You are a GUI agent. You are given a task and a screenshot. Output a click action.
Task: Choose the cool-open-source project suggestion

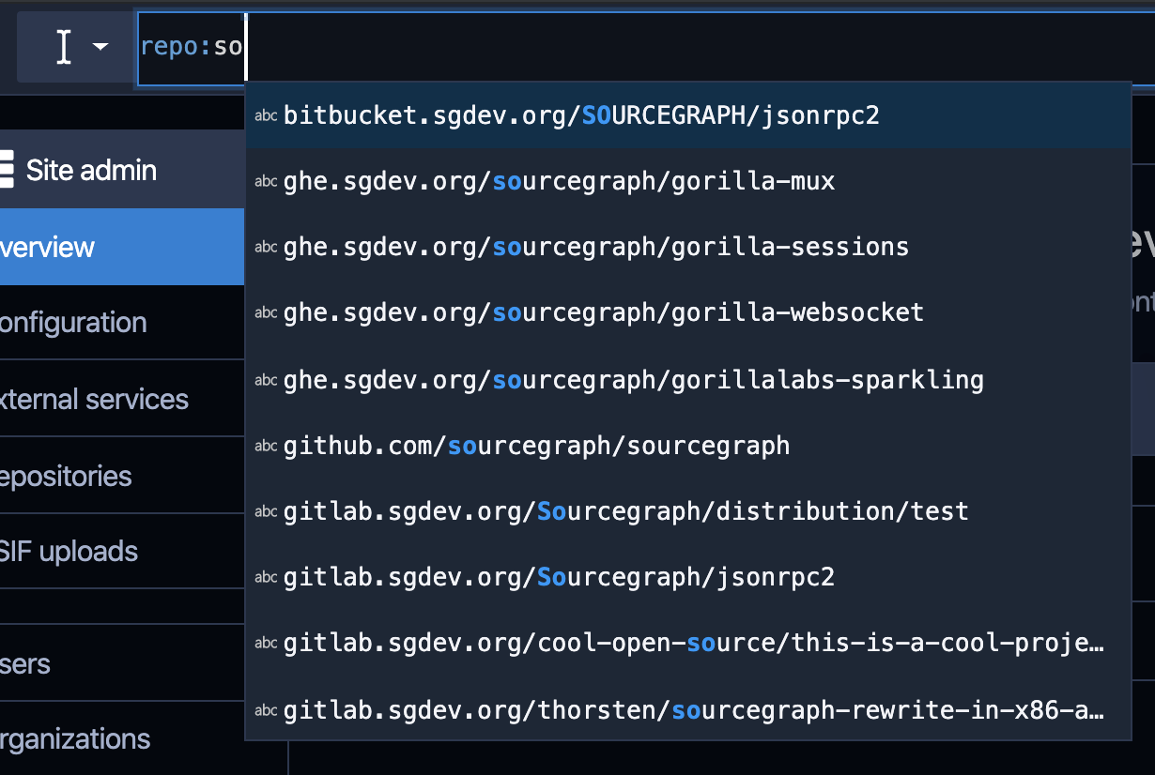pos(688,642)
